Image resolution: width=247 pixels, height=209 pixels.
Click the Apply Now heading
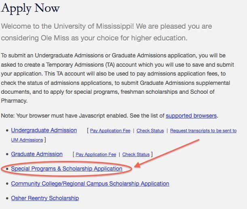[x=30, y=8]
